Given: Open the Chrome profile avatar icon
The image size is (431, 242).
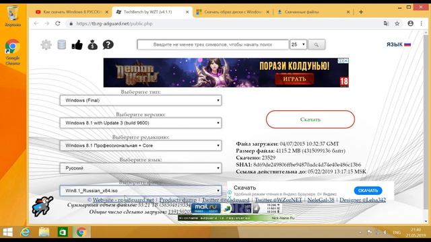Looking at the screenshot, I should point(410,24).
